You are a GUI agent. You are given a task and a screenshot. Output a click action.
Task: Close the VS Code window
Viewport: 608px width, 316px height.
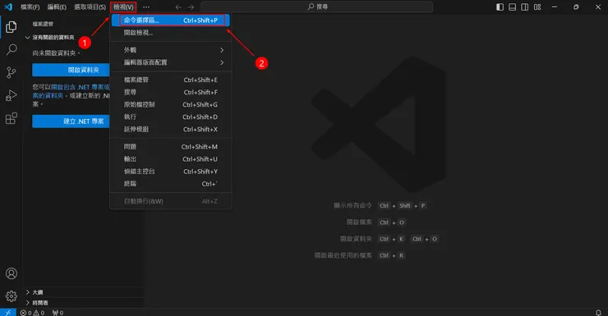pos(598,7)
